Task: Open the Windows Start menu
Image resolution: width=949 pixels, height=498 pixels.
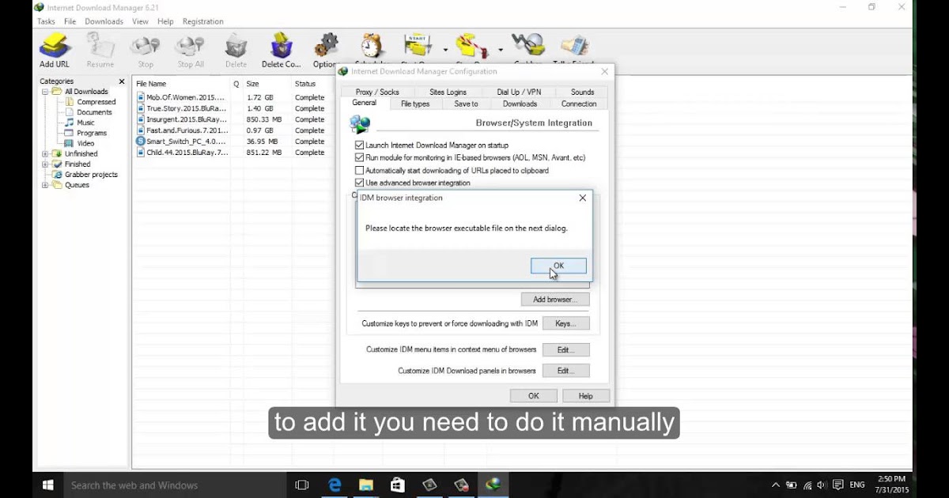Action: [x=47, y=485]
